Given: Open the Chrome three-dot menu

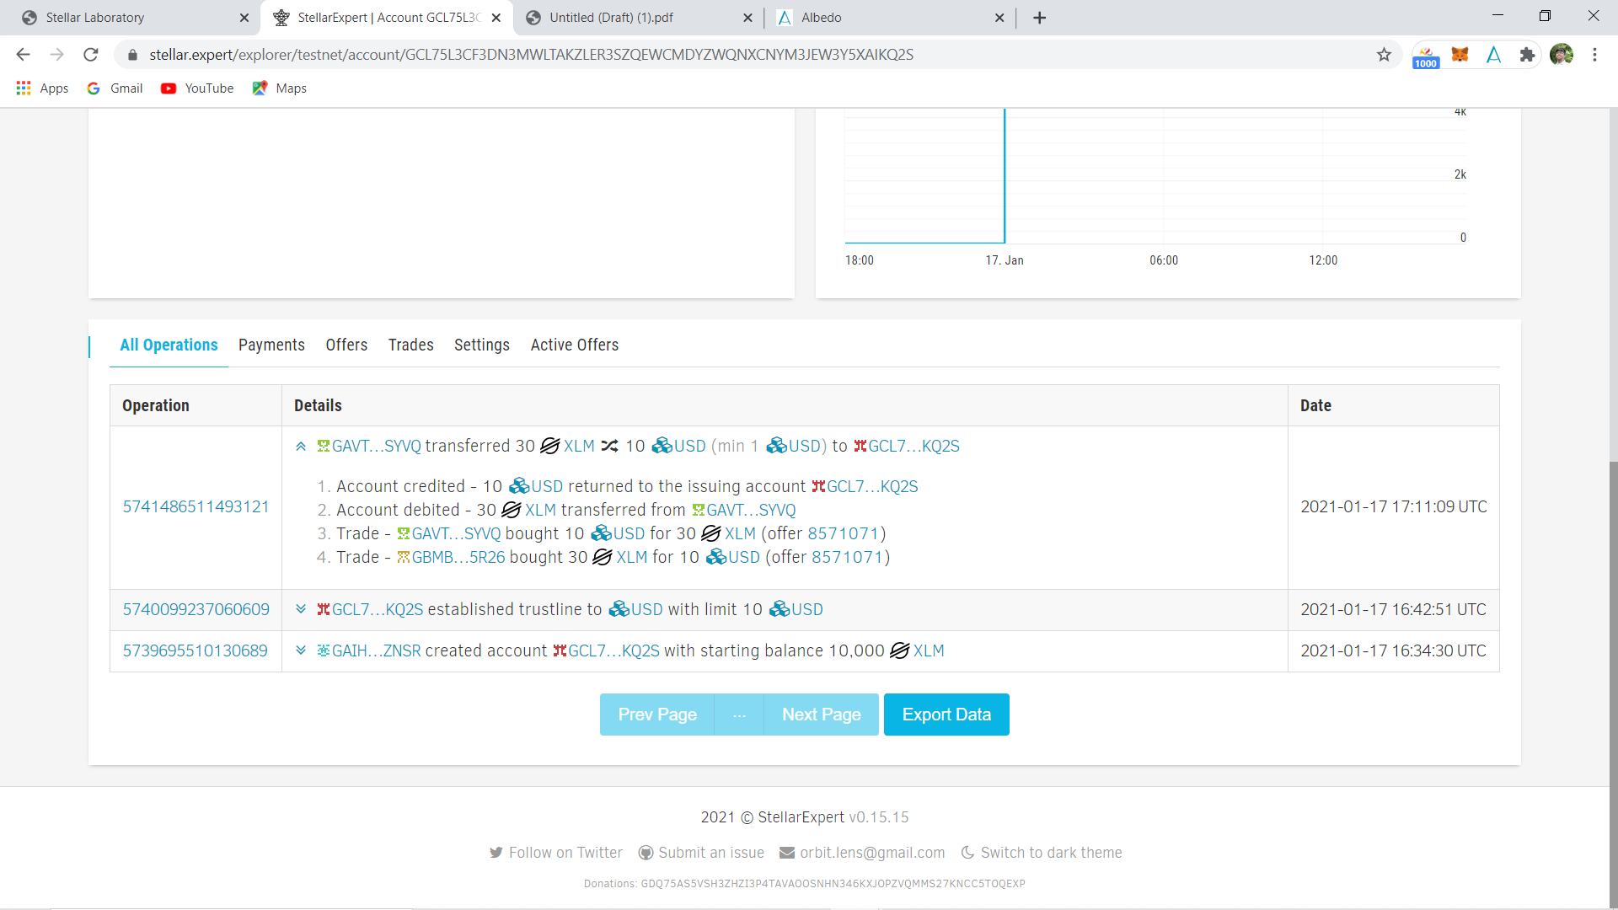Looking at the screenshot, I should (x=1594, y=55).
